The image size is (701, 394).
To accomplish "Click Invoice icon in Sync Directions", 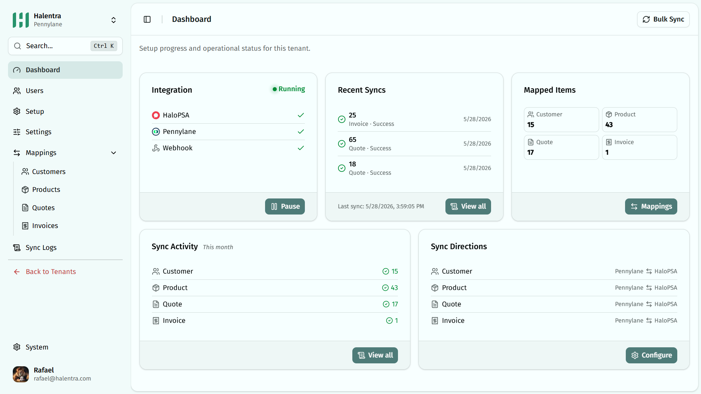I will 435,321.
